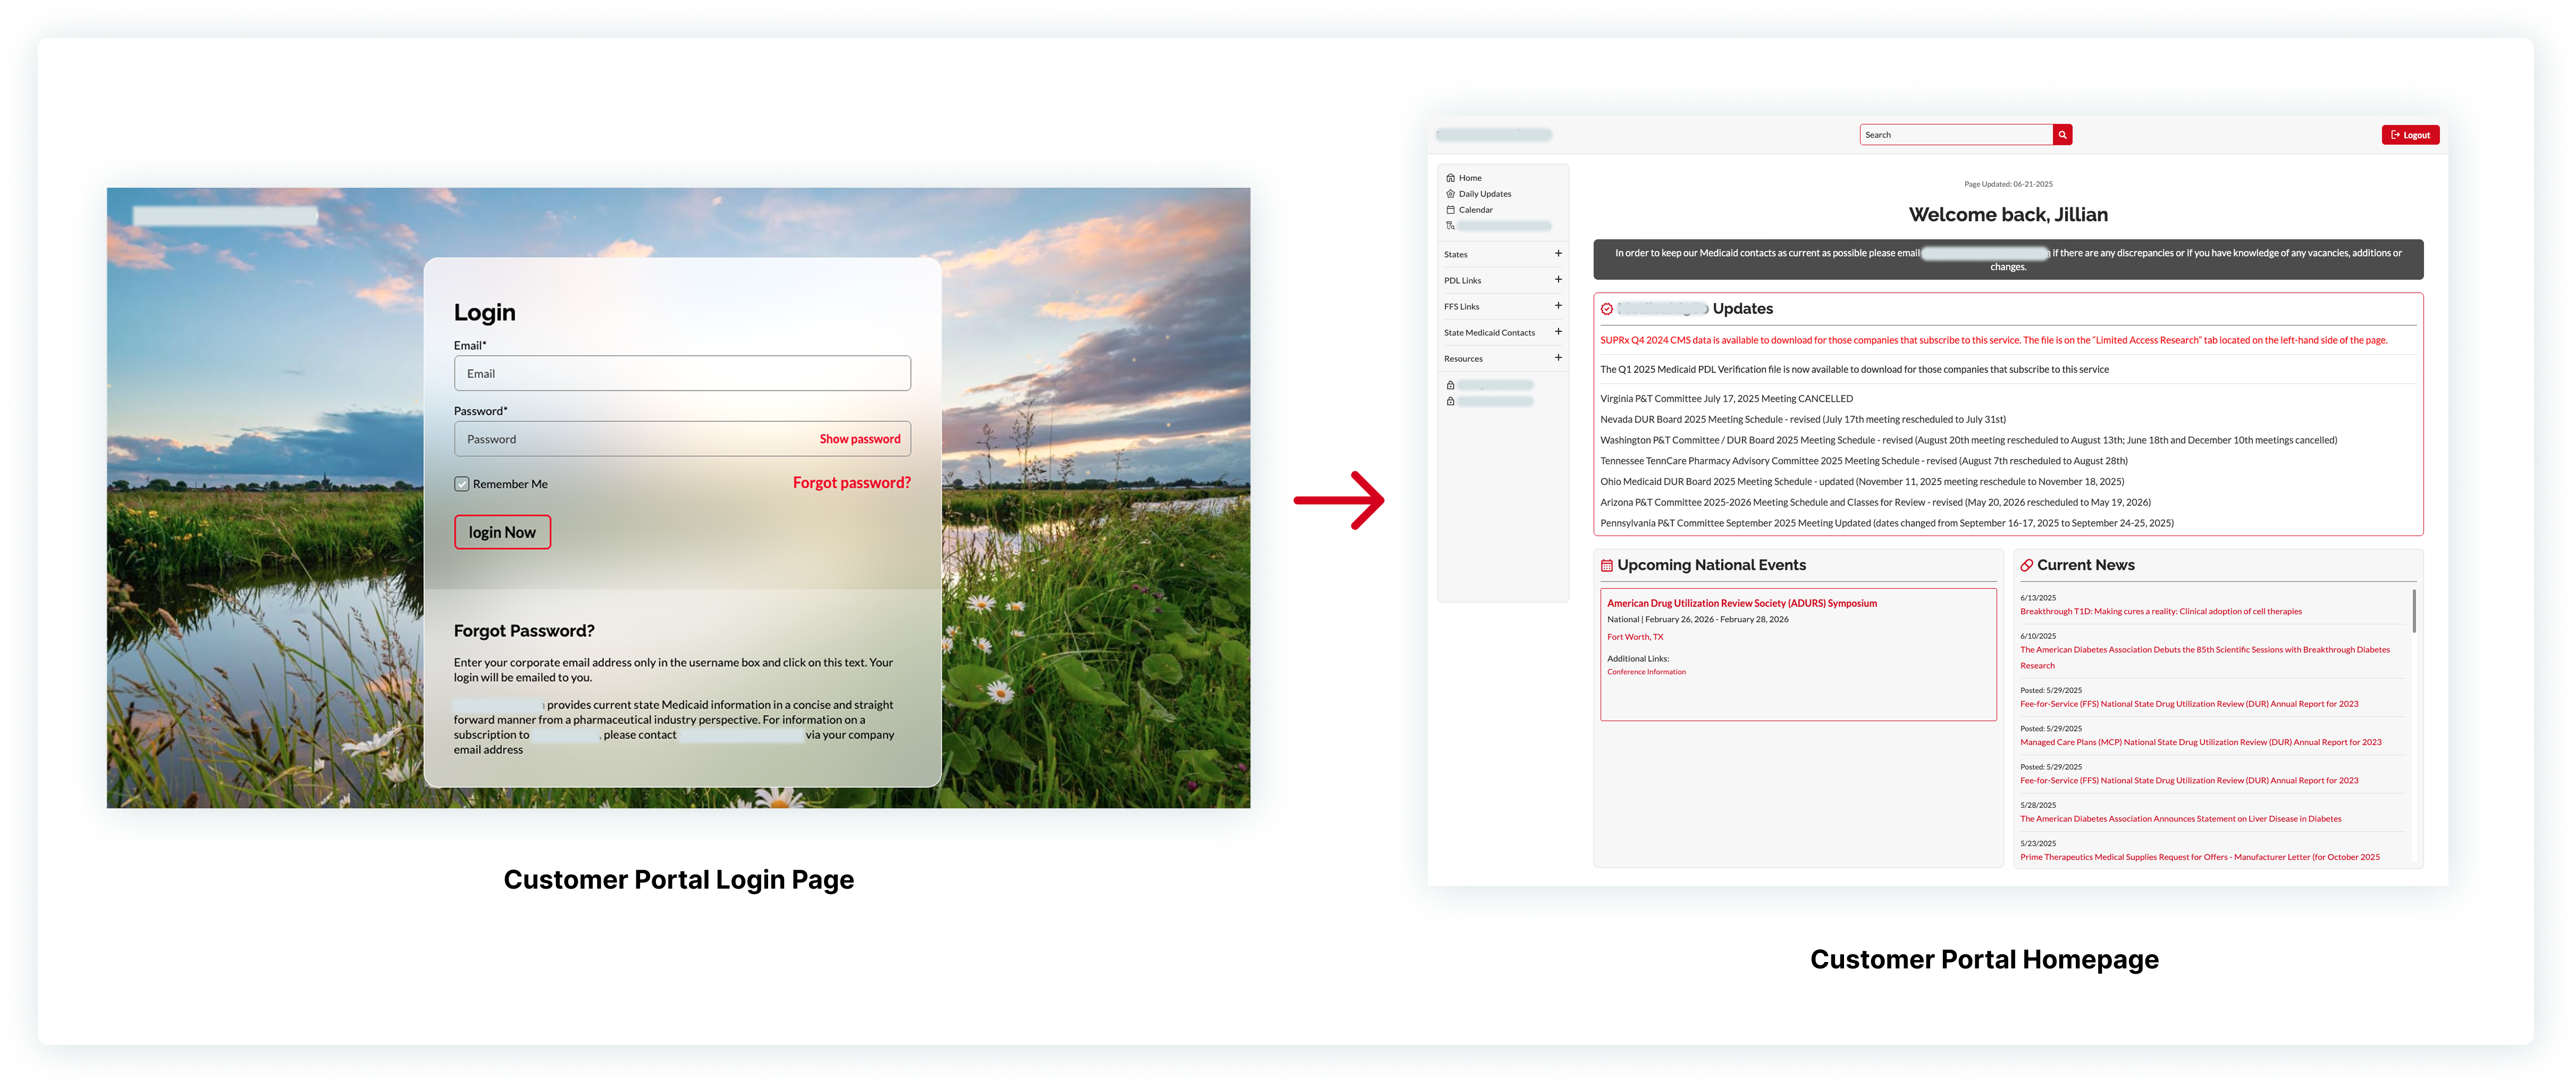Click the Washington P&T Committee schedule entry
Image resolution: width=2576 pixels, height=1087 pixels.
click(x=1968, y=441)
